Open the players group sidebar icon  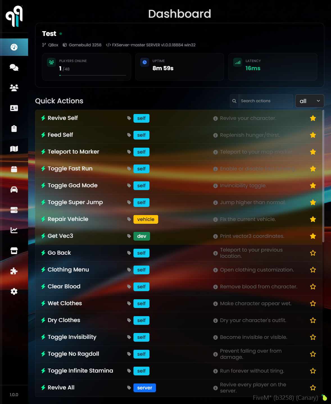[14, 88]
